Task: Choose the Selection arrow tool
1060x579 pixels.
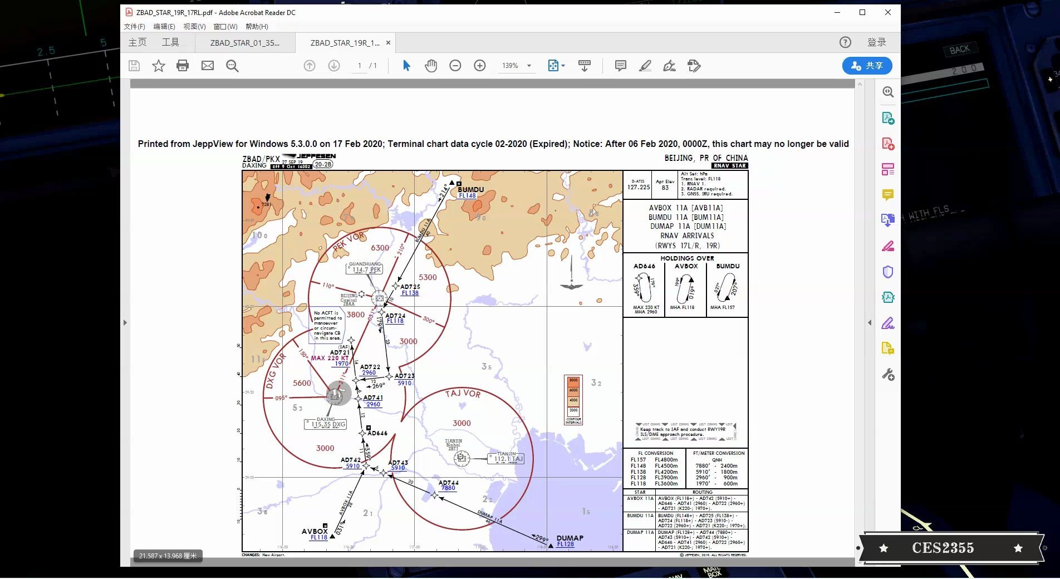Action: [406, 66]
